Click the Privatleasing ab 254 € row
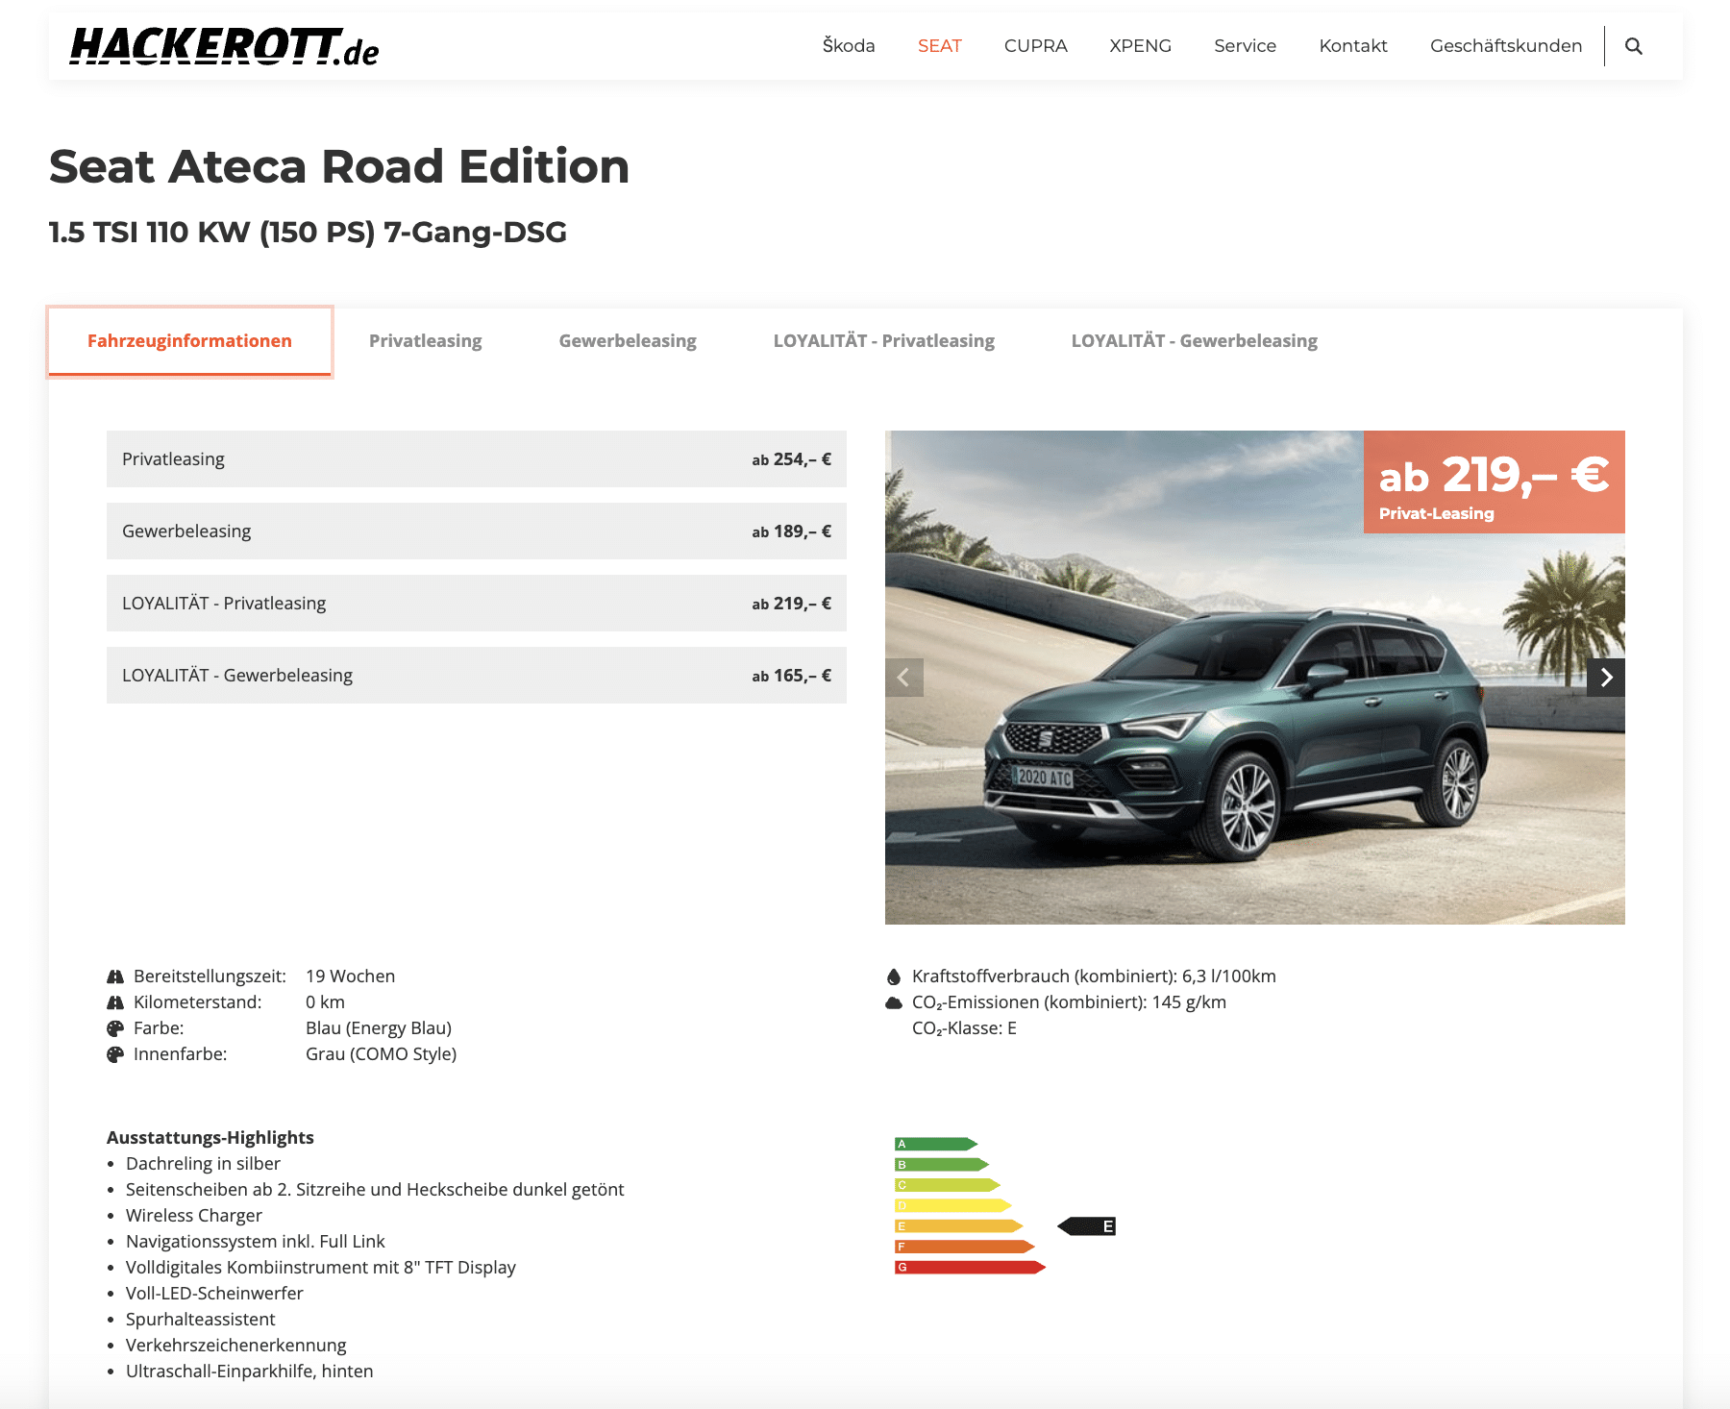The width and height of the screenshot is (1730, 1409). [x=476, y=459]
